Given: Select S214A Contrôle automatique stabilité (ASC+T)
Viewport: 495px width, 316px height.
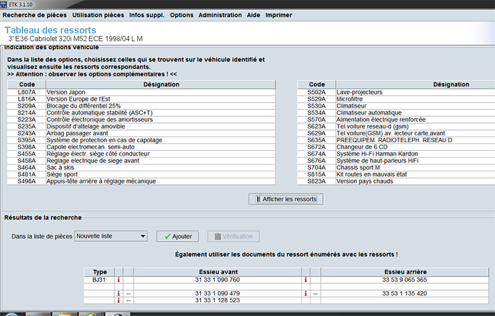Looking at the screenshot, I should pyautogui.click(x=142, y=113).
